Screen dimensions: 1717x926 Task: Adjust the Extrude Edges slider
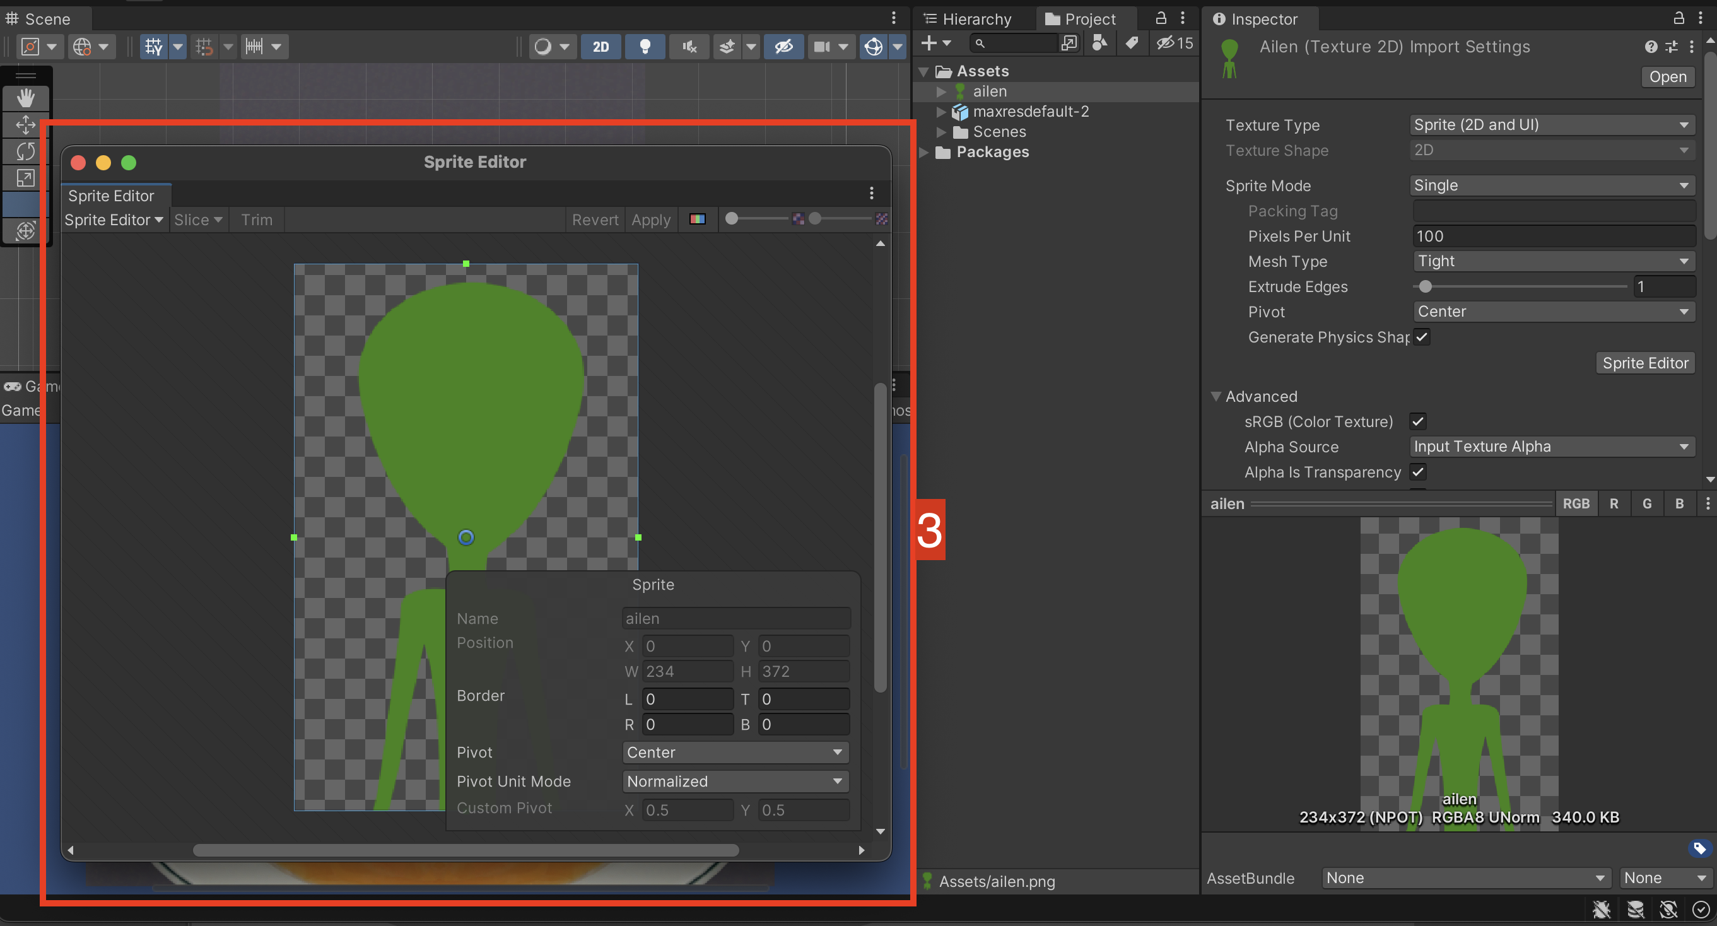(x=1425, y=286)
